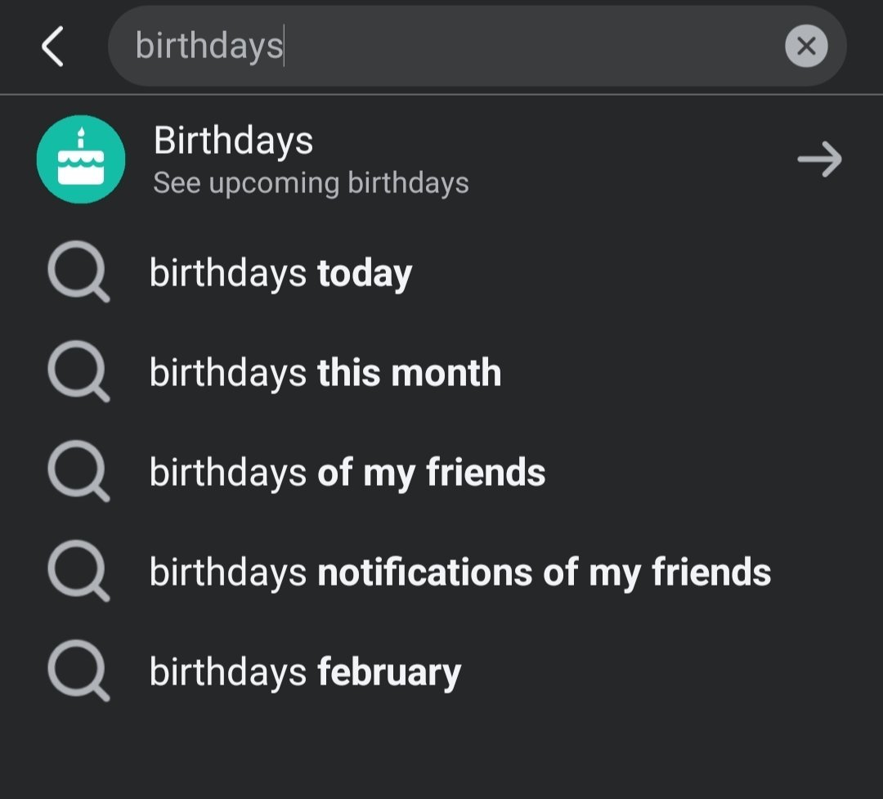Click inside the birthdays search field
The image size is (883, 799).
pyautogui.click(x=450, y=46)
